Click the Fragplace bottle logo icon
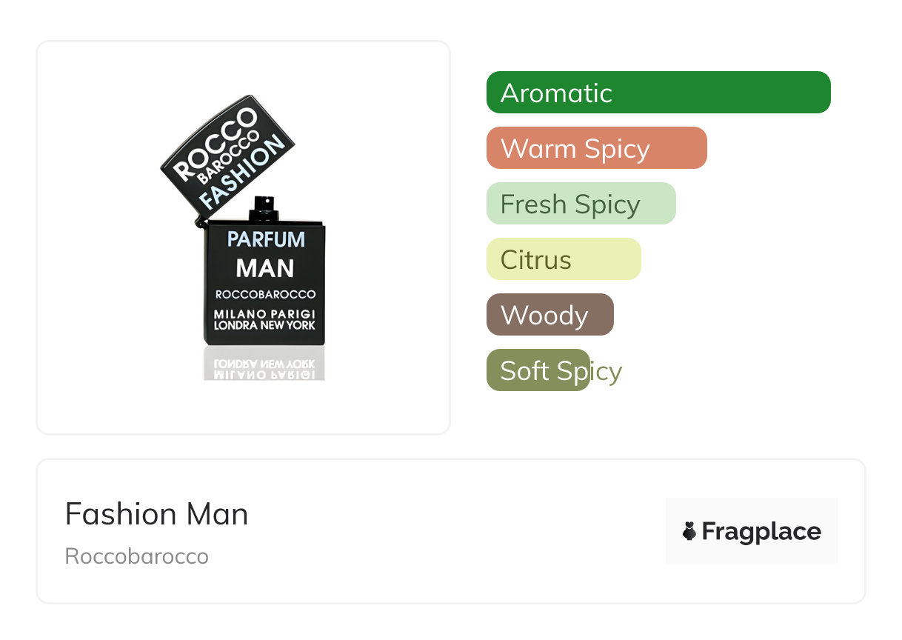Screen dimensions: 902x640 [689, 531]
